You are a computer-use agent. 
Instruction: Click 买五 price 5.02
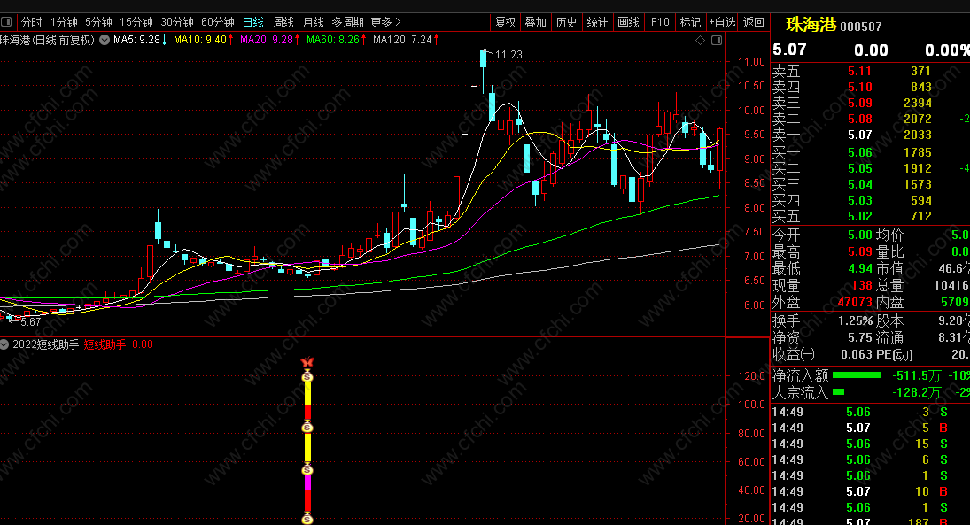tap(860, 216)
